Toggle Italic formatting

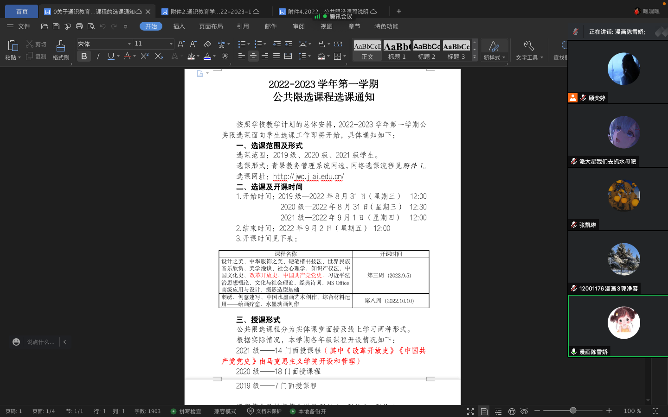(x=98, y=56)
